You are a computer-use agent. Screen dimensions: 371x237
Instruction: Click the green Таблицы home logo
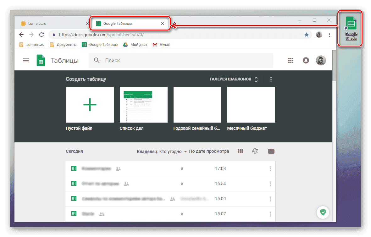(41, 60)
